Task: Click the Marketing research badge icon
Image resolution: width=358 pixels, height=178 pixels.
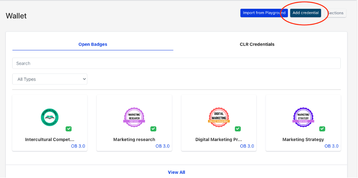Action: point(134,117)
